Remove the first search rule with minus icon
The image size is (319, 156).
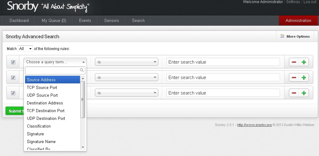click(294, 62)
